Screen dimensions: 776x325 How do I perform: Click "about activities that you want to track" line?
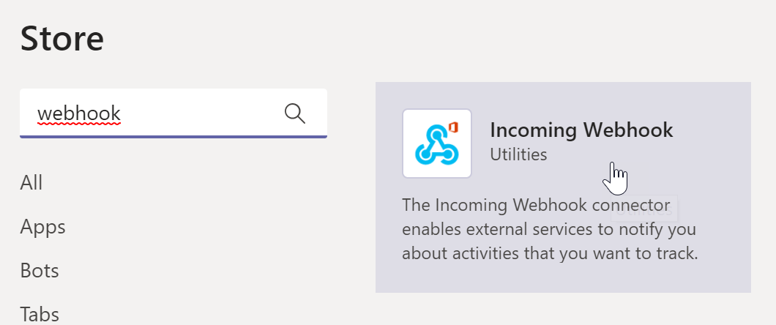pos(550,254)
